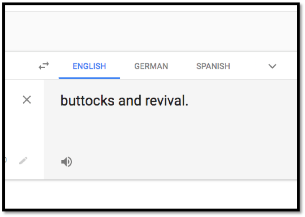Click the word "and" in translated text
Image resolution: width=305 pixels, height=217 pixels.
coord(130,101)
